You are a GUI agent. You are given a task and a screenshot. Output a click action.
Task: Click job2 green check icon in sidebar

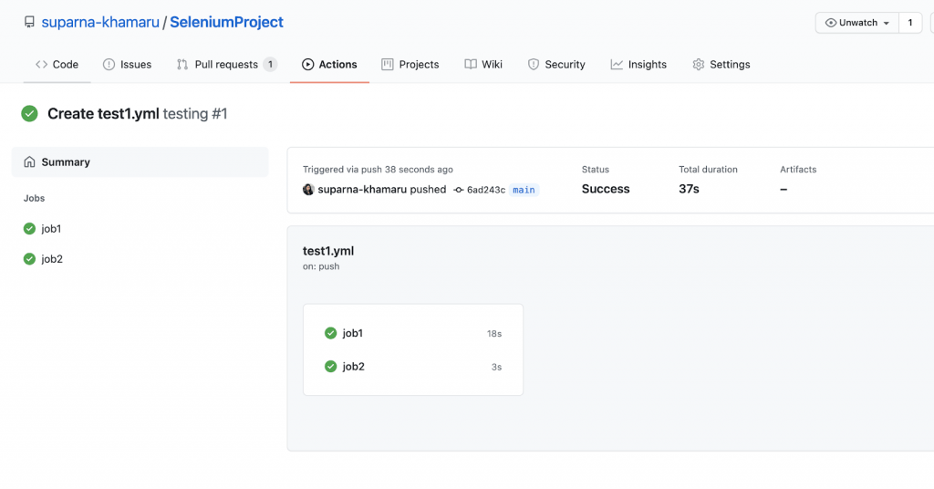29,259
